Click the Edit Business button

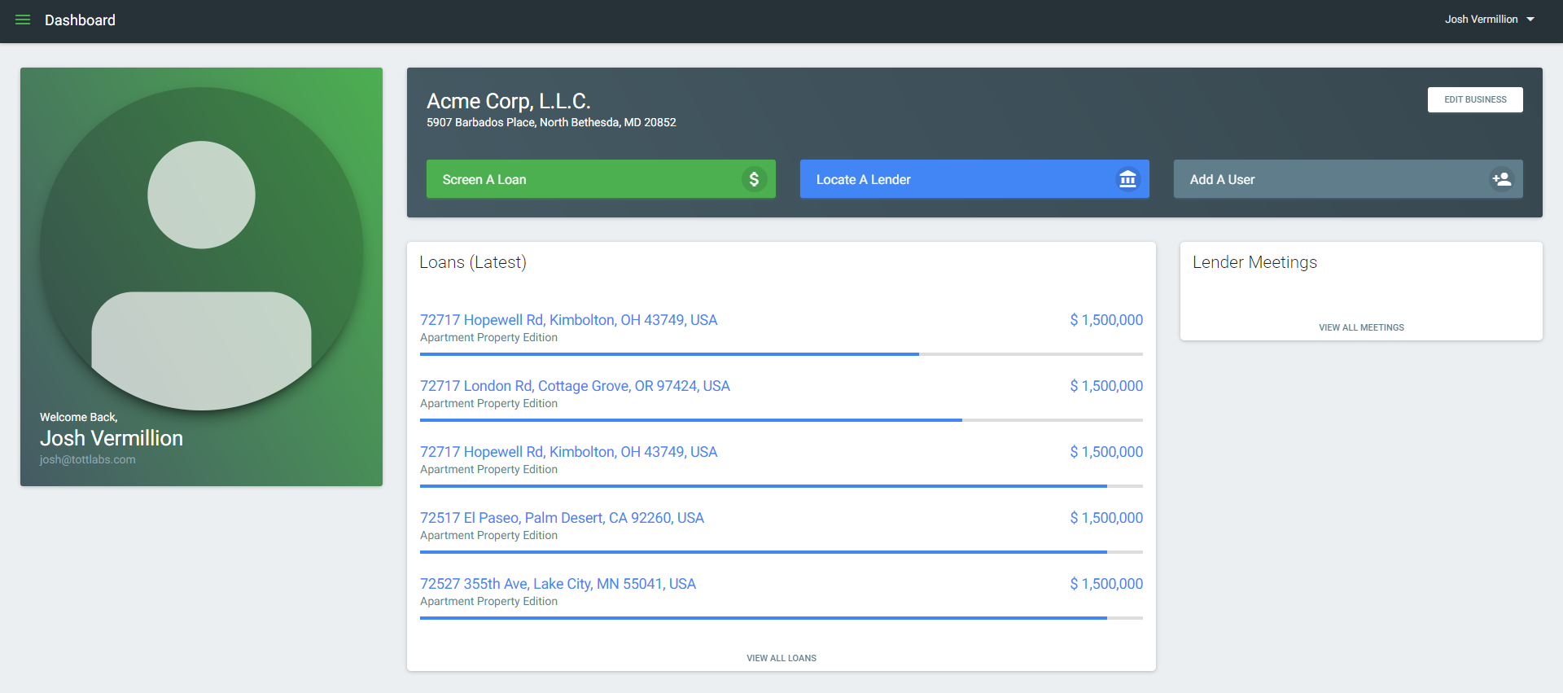coord(1475,99)
